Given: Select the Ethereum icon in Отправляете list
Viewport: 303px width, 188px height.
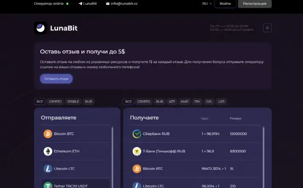Looking at the screenshot, I should tap(48, 151).
